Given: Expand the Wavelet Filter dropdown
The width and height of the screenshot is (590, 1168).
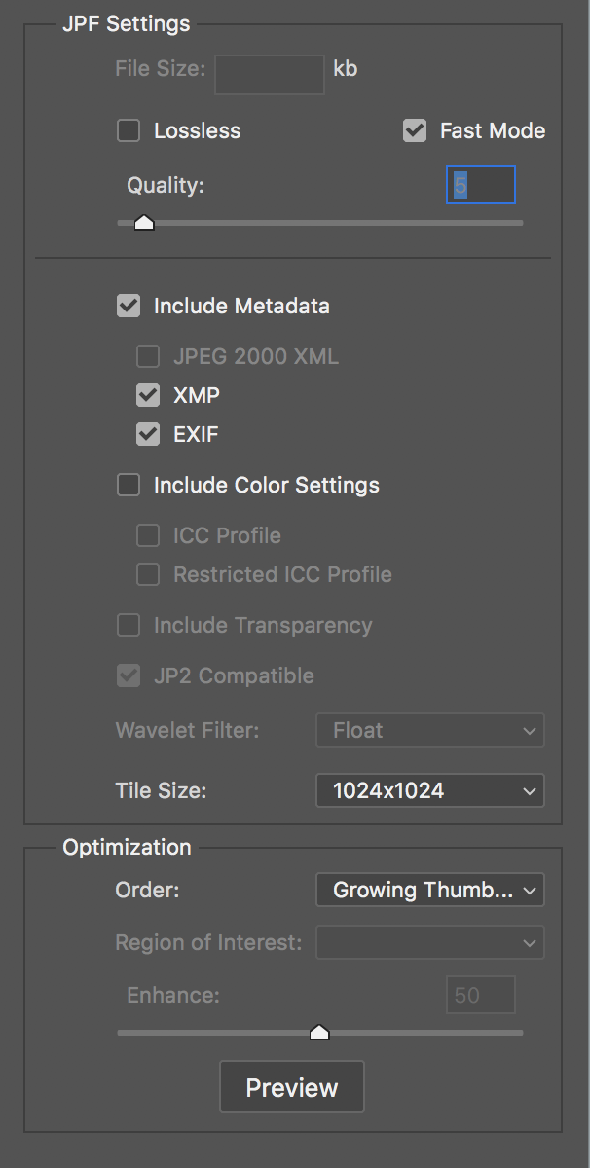Looking at the screenshot, I should point(430,730).
